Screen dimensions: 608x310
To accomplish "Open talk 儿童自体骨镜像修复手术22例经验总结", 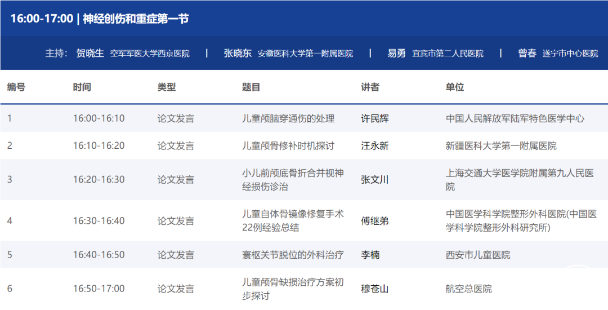I will [x=293, y=221].
